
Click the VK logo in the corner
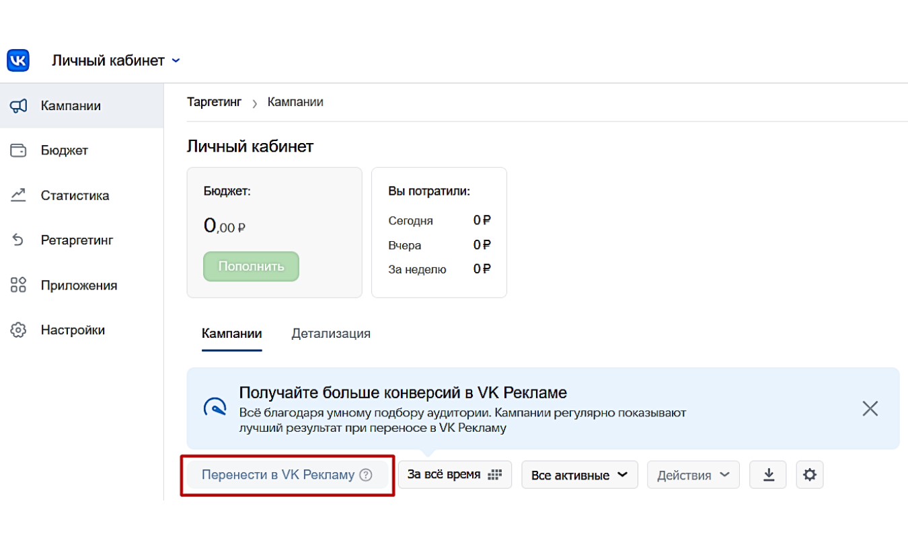(x=17, y=60)
